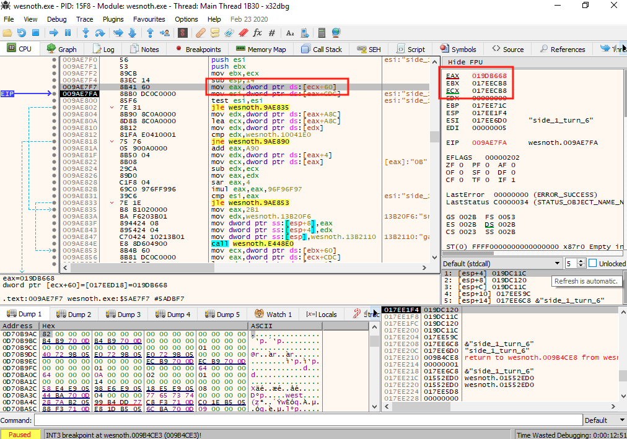Open variables with the hash icon

click(272, 33)
